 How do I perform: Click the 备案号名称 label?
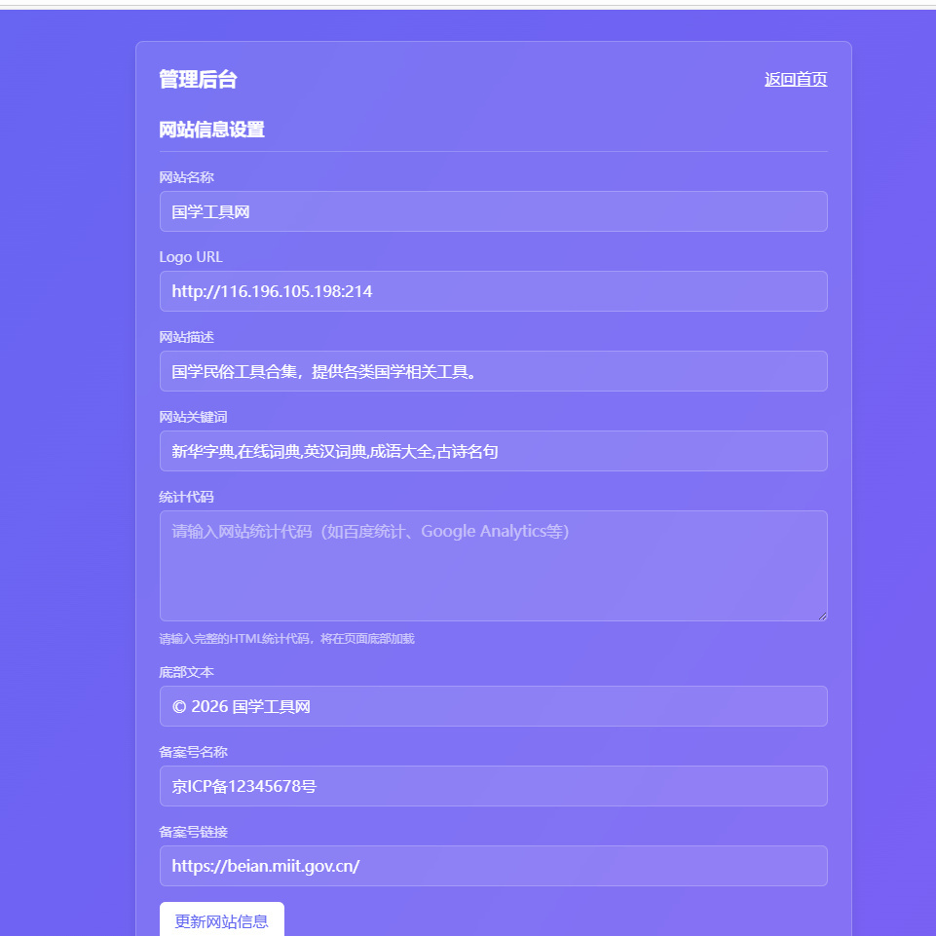click(193, 752)
